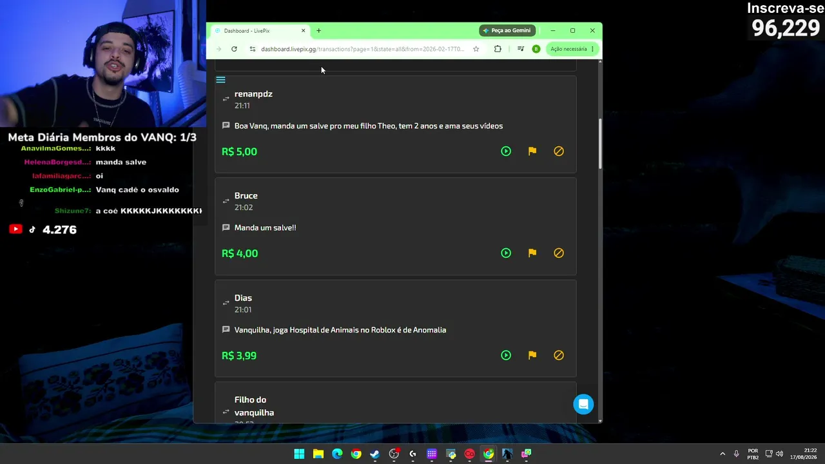The image size is (825, 464).
Task: Reload the LivePix dashboard page
Action: (234, 49)
